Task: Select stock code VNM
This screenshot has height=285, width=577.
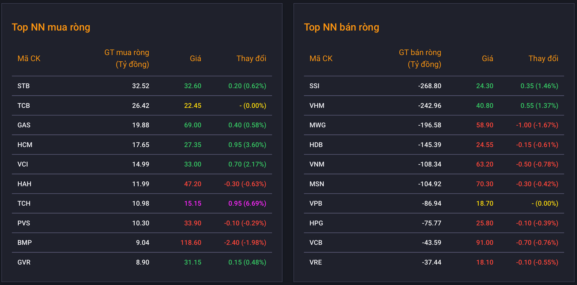Action: coord(317,164)
